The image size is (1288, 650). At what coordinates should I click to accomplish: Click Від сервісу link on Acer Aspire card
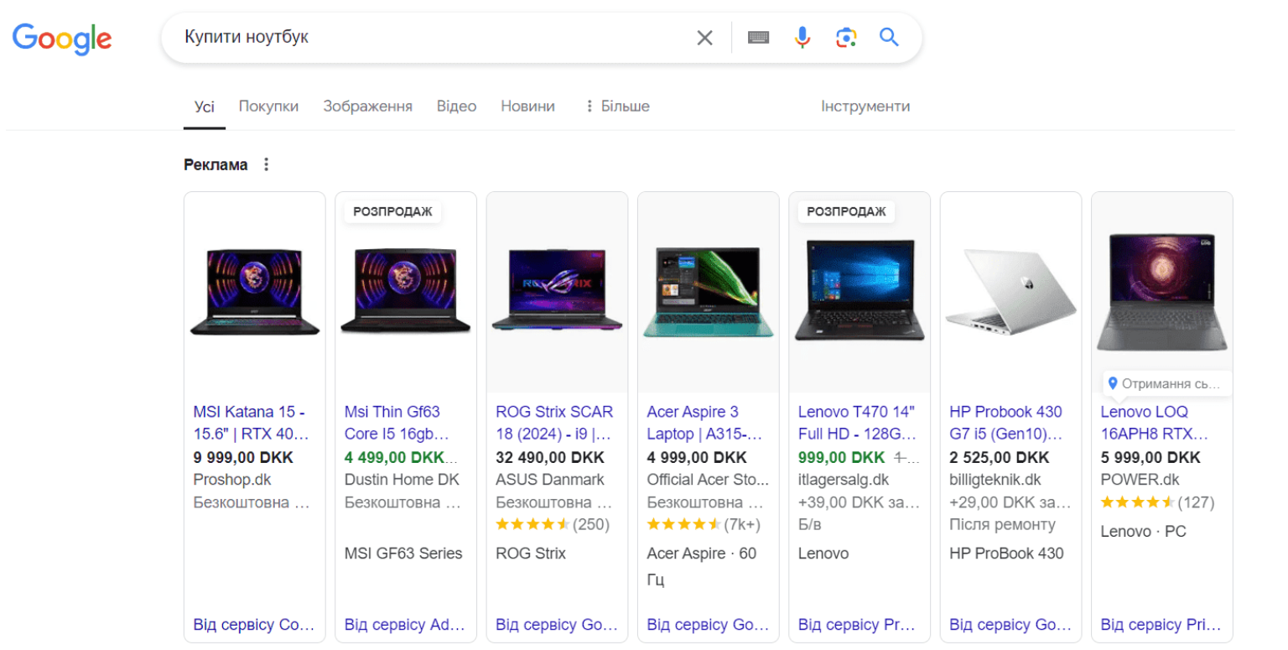pos(708,625)
